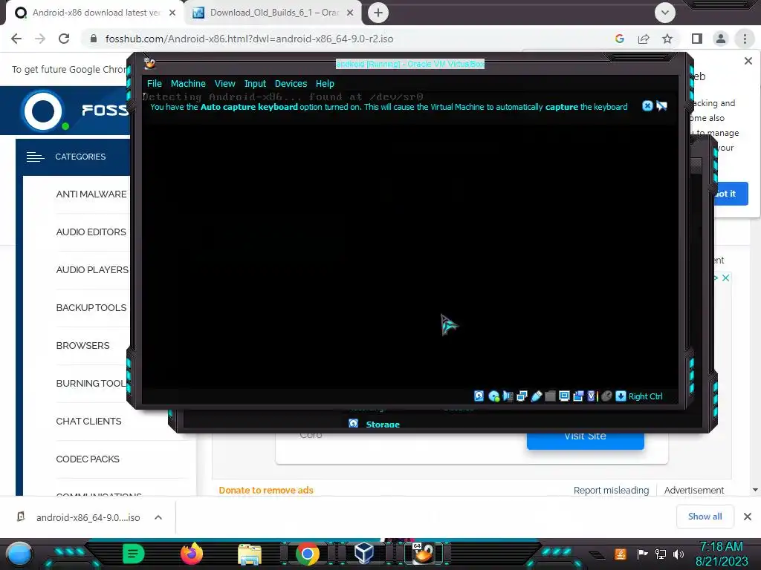761x570 pixels.
Task: Open Firefox from the taskbar
Action: click(191, 554)
